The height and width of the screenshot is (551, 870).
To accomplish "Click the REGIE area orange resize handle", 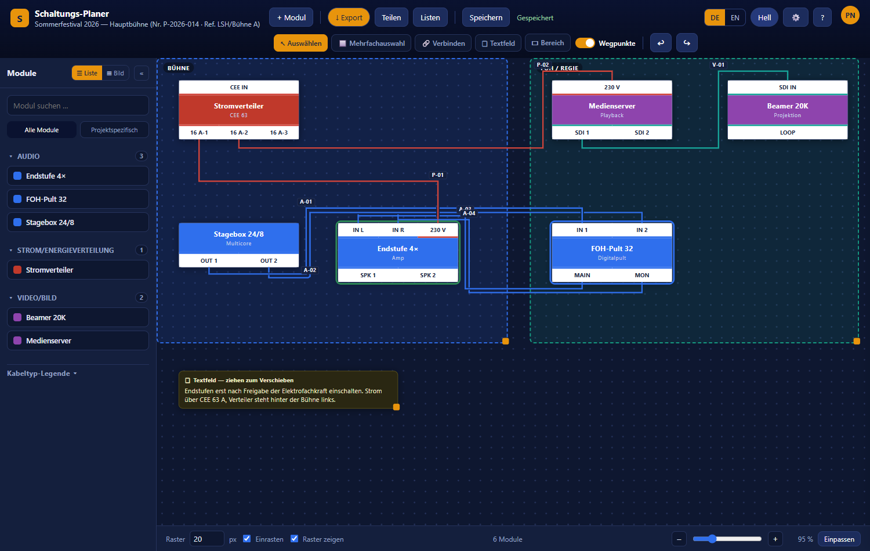I will pos(857,341).
